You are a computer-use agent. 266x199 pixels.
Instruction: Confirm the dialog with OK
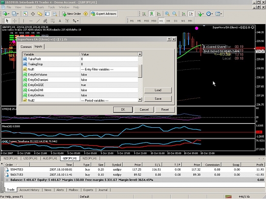point(123,109)
